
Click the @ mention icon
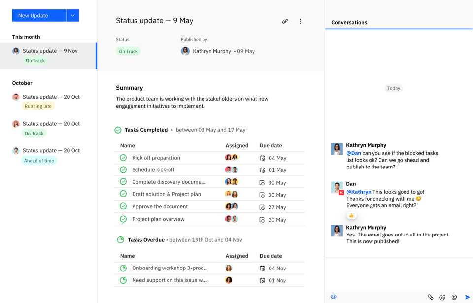point(454,297)
